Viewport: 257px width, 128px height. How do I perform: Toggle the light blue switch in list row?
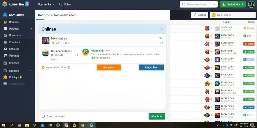pos(249,59)
